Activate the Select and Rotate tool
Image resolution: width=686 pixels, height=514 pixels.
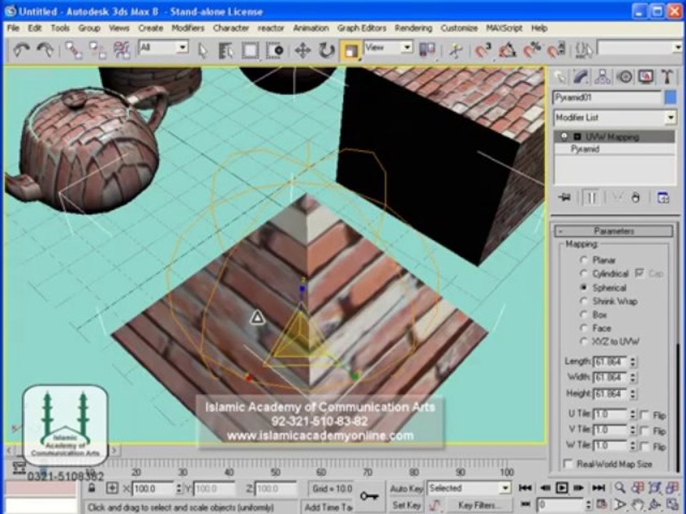tap(327, 50)
